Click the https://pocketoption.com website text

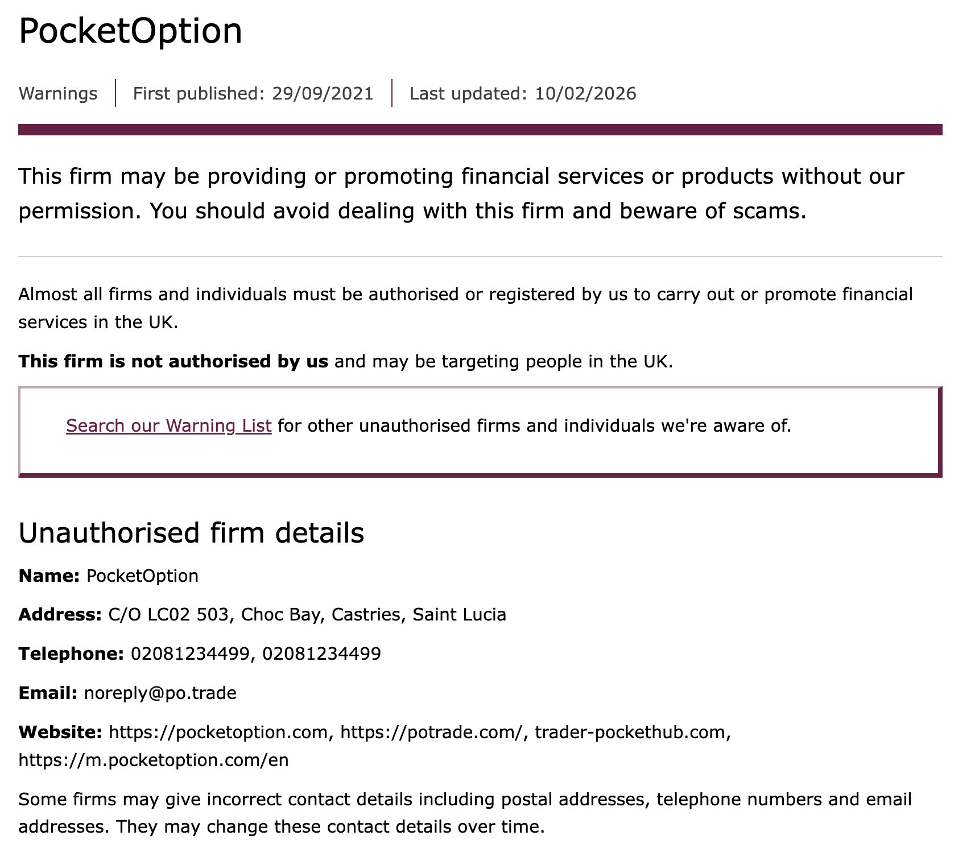218,733
